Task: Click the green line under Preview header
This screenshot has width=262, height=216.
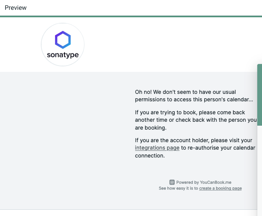Action: click(131, 16)
